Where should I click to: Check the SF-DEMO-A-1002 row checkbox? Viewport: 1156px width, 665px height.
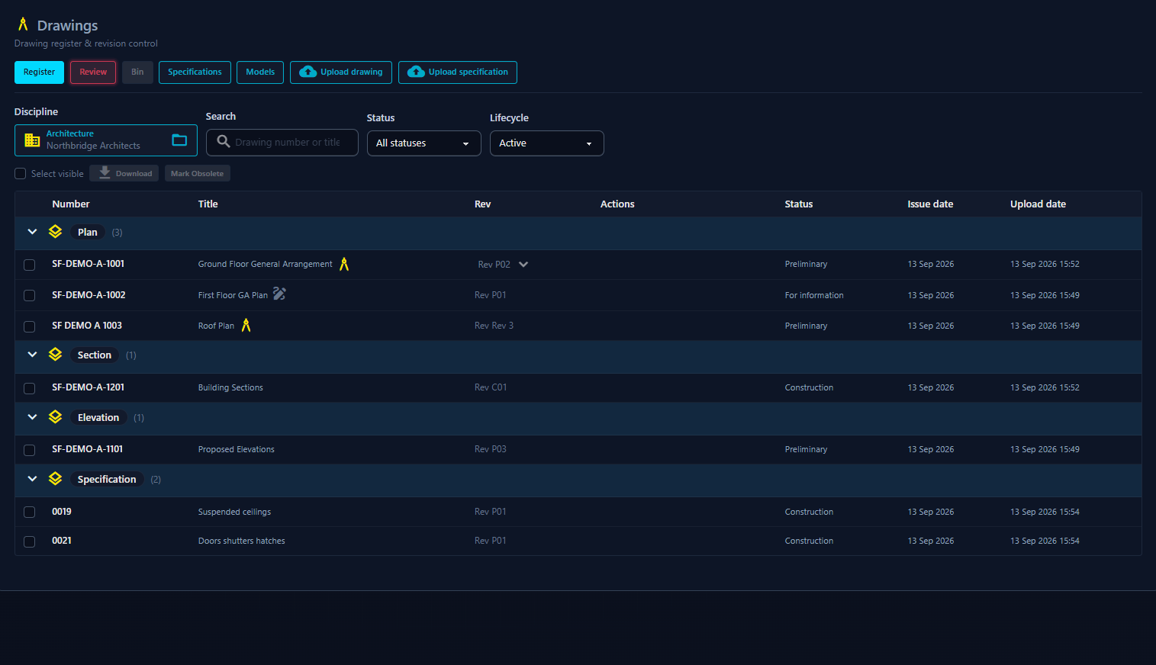29,295
